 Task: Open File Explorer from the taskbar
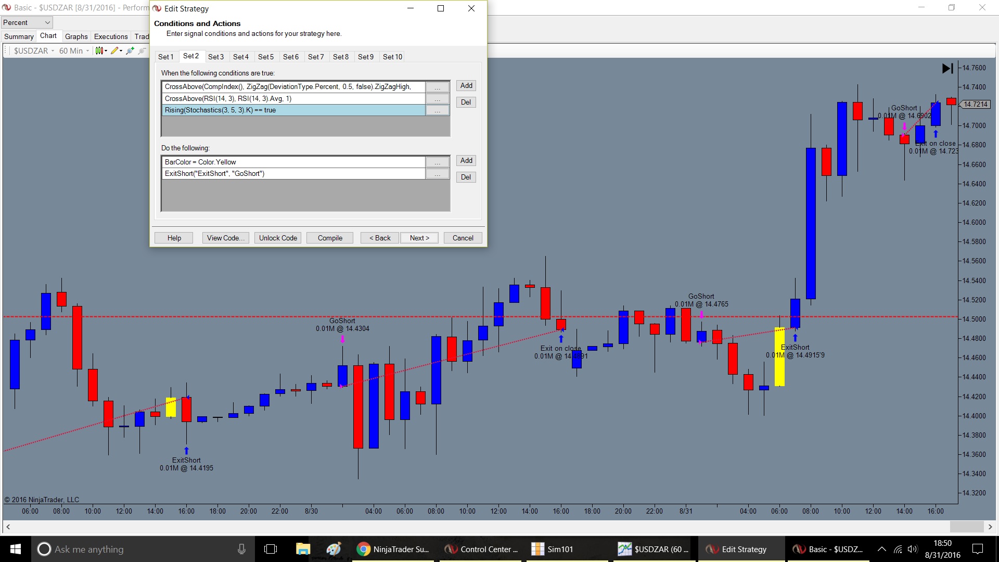303,549
